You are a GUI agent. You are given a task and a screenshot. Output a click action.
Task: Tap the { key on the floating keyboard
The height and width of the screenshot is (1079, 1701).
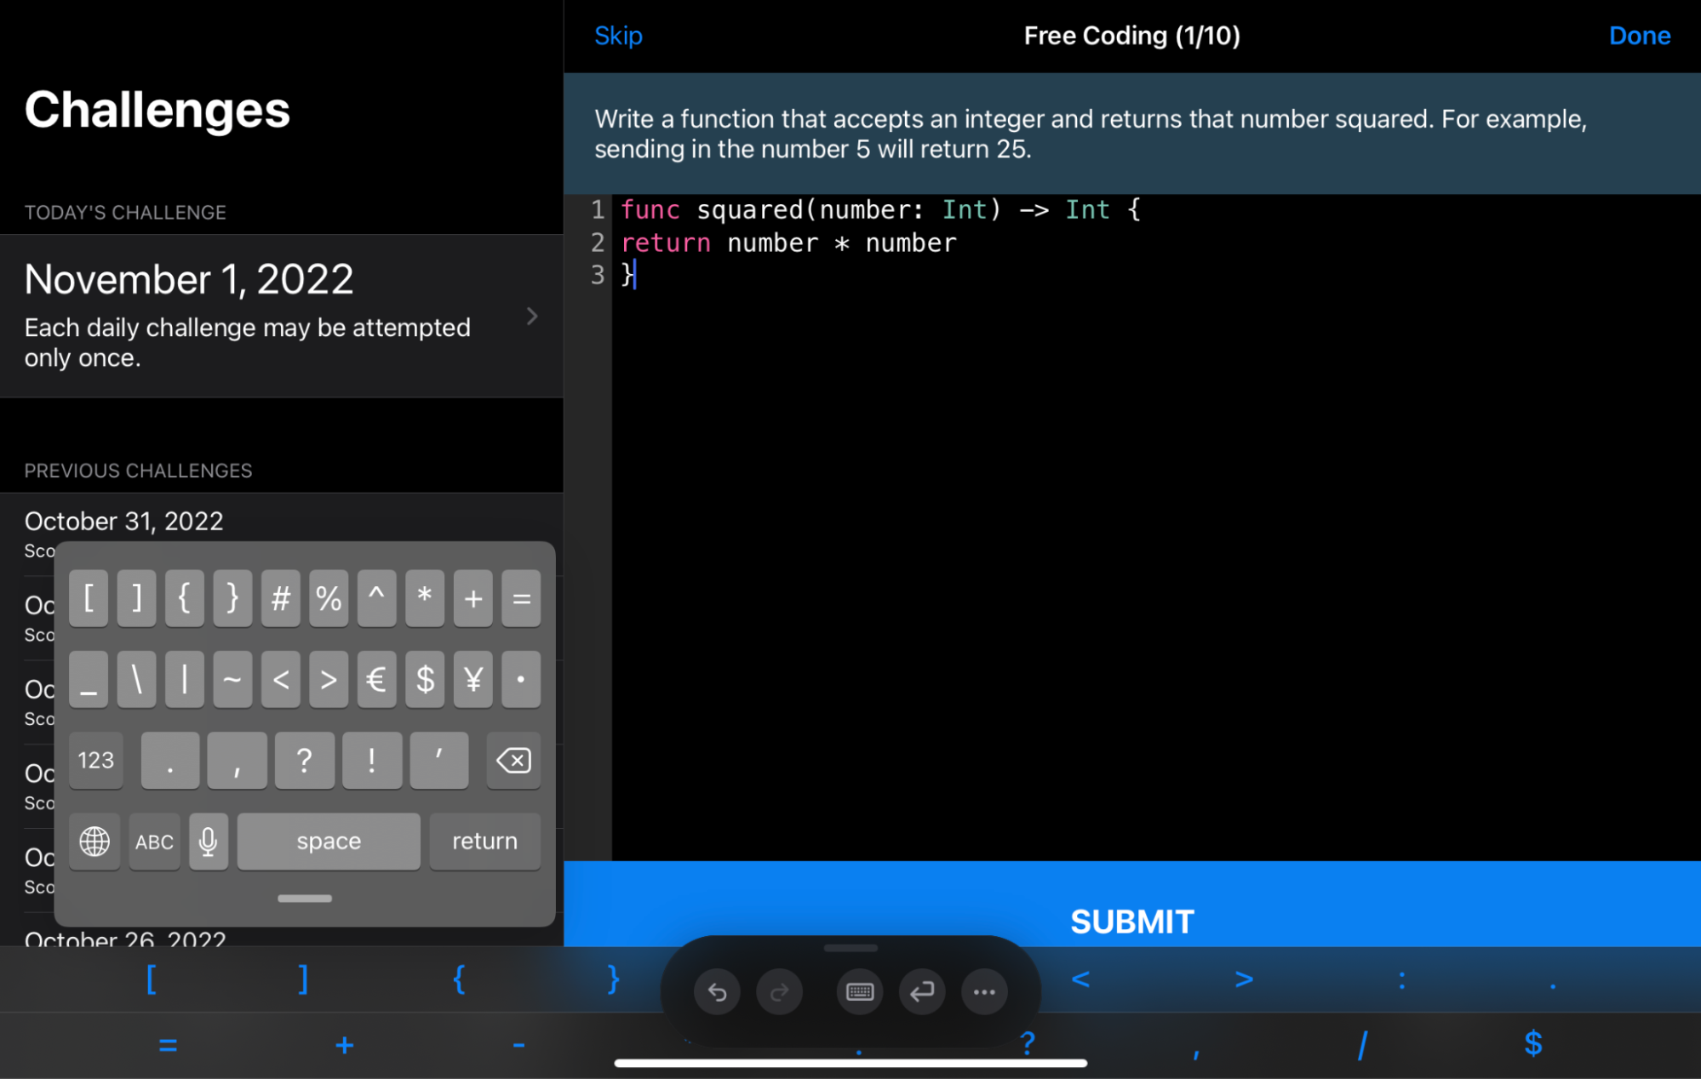[184, 598]
